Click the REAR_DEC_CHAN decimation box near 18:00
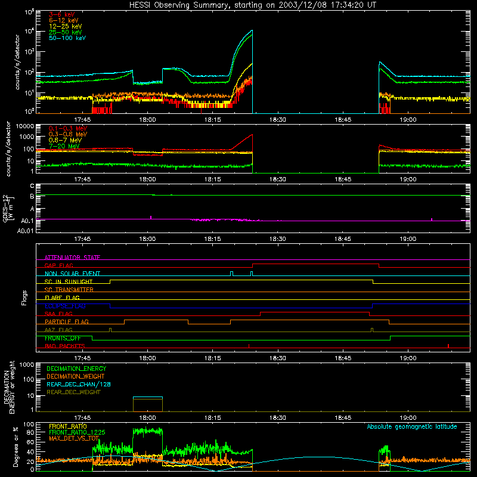The image size is (477, 477). coord(148,397)
